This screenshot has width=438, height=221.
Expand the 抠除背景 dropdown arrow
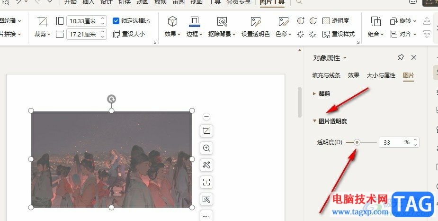point(234,35)
